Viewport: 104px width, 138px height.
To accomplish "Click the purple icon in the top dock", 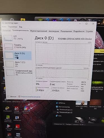I will [x=55, y=20].
